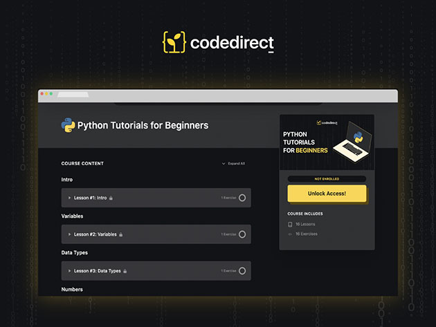Click the green maximize window dot
The height and width of the screenshot is (327, 436).
click(51, 93)
